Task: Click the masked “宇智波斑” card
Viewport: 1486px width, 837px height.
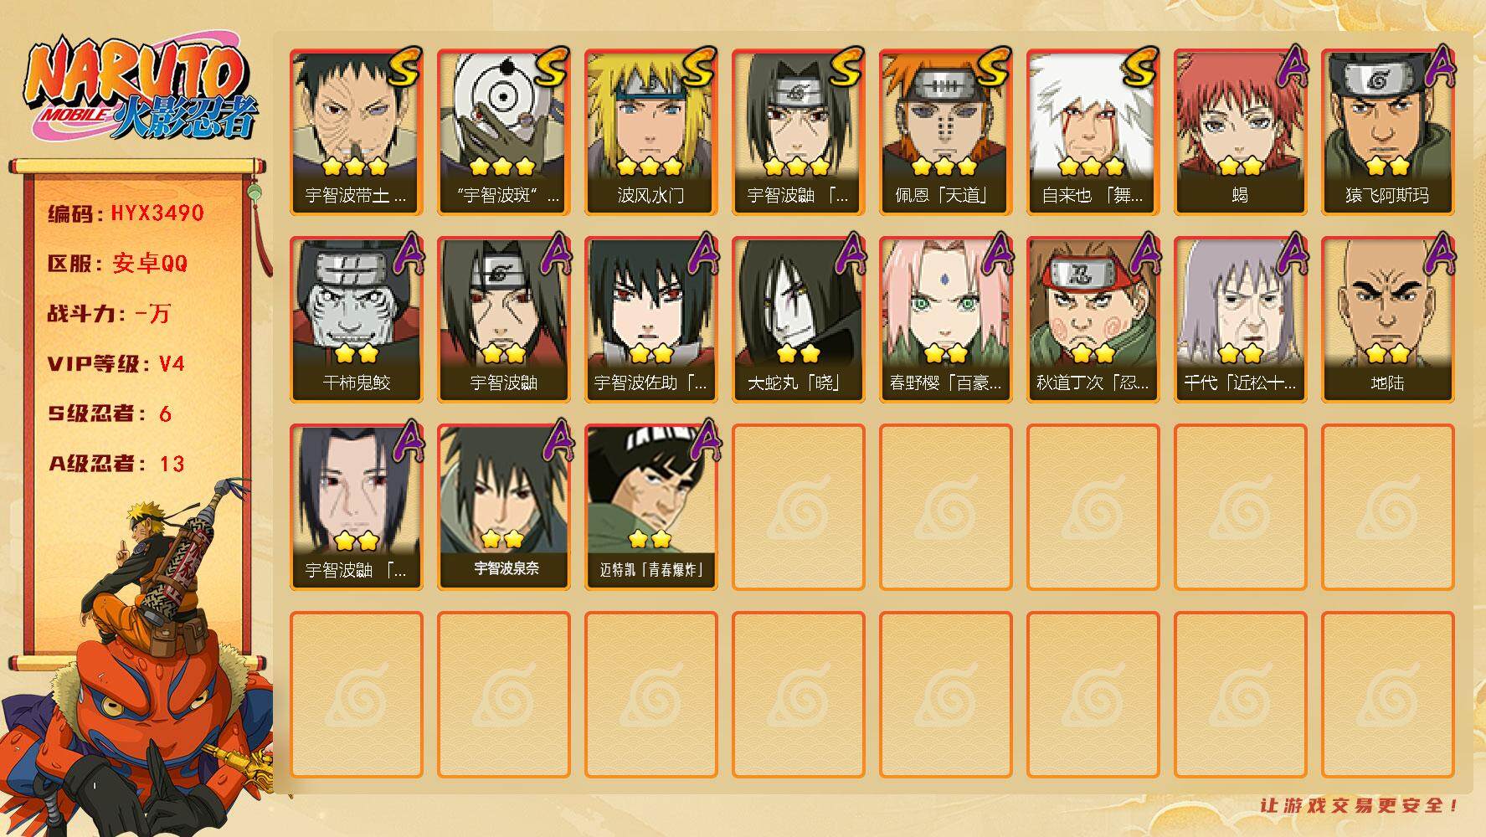Action: 504,132
